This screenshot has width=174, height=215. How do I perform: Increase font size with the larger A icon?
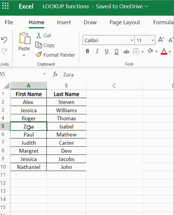pyautogui.click(x=161, y=40)
